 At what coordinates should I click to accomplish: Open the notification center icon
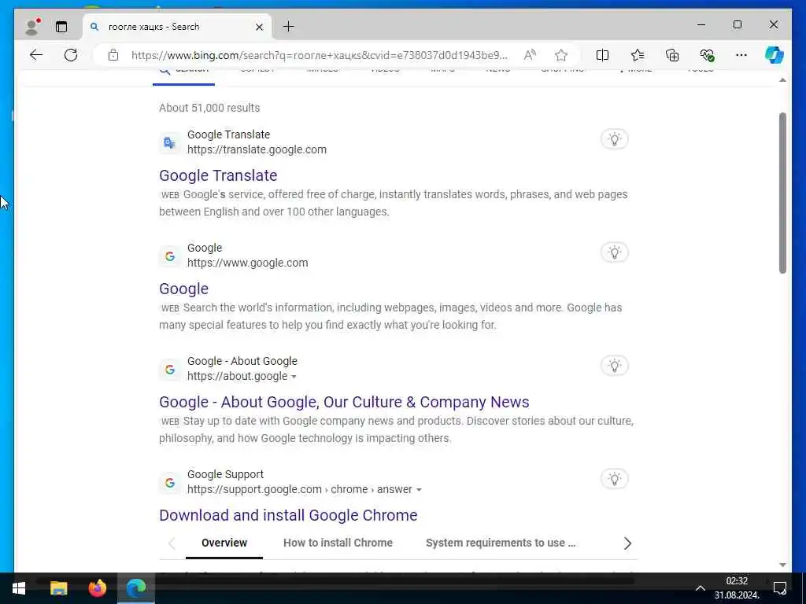[x=780, y=588]
